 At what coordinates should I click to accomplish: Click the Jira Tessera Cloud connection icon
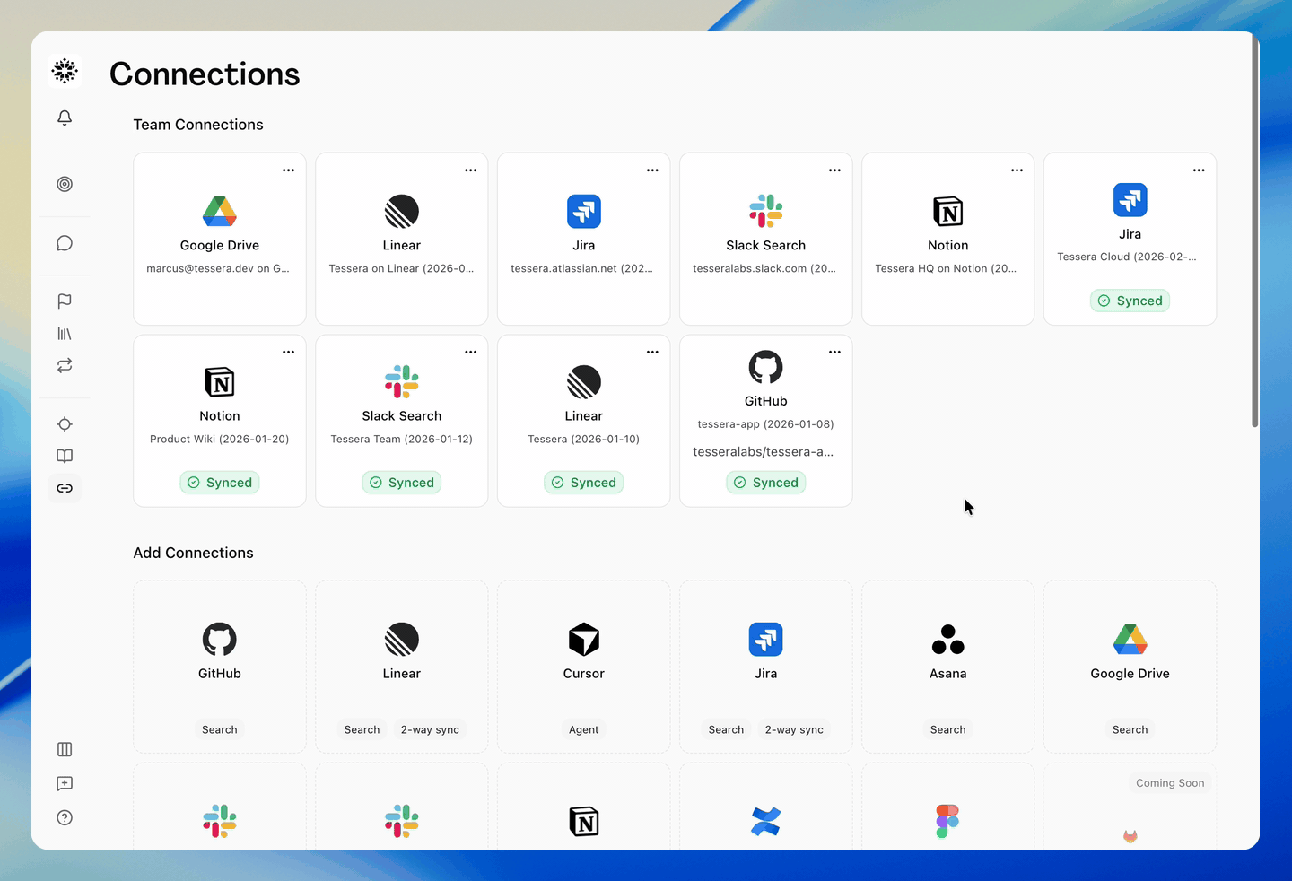(1130, 200)
